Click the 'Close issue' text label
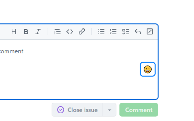This screenshot has height=121, width=194. (x=82, y=110)
